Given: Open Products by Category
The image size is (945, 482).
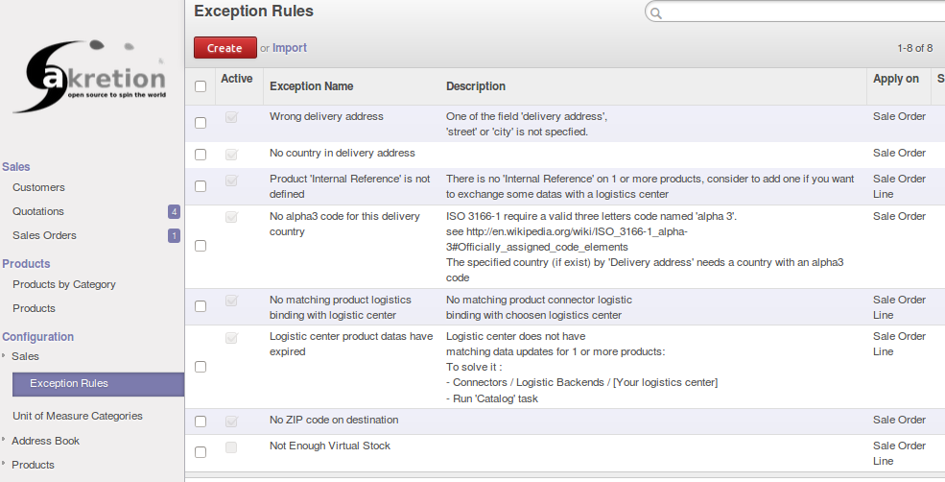Looking at the screenshot, I should tap(64, 285).
